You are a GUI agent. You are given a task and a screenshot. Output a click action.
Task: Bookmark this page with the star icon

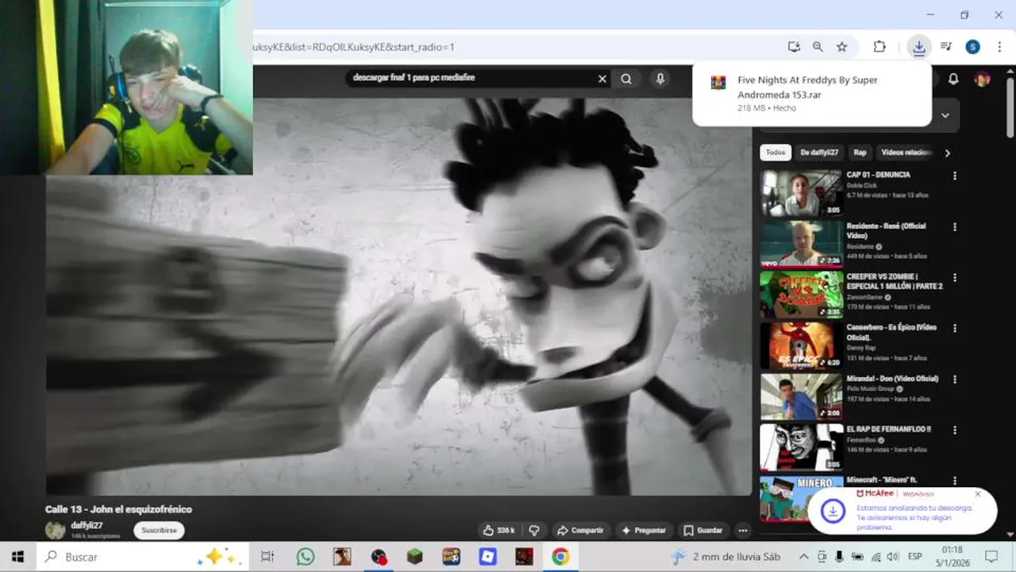point(841,47)
